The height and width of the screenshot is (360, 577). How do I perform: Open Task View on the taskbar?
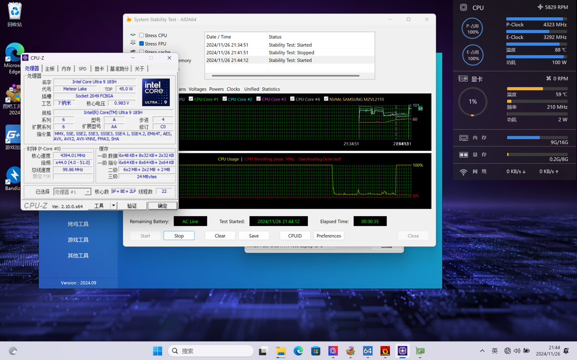coord(263,351)
